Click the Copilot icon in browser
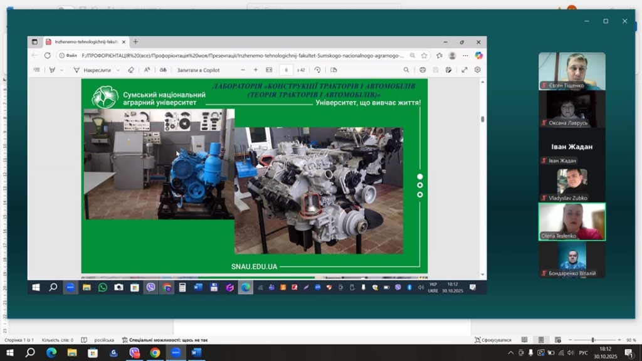Image resolution: width=642 pixels, height=361 pixels. (478, 55)
